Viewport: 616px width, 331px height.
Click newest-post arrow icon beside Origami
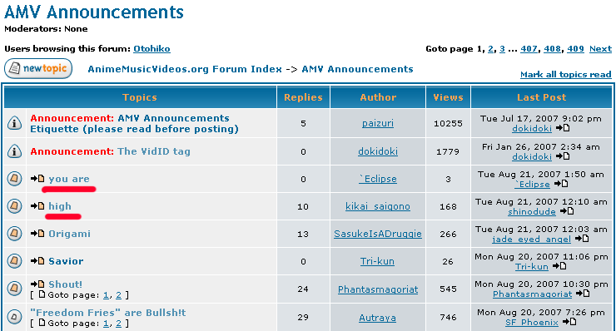pos(37,234)
